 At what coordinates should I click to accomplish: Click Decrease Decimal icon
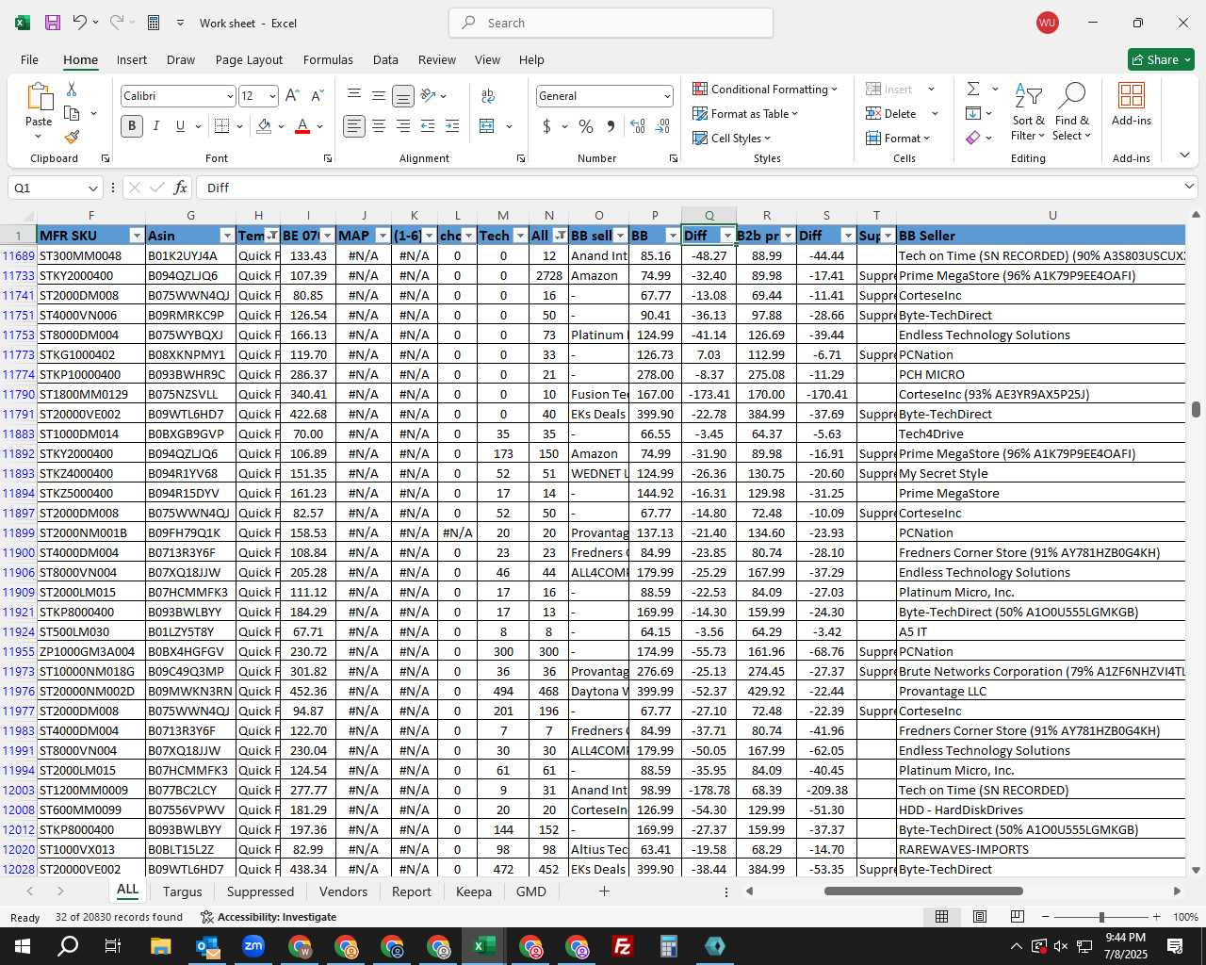click(662, 126)
